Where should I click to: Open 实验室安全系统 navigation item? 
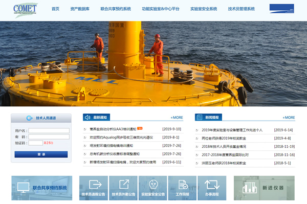204,9
